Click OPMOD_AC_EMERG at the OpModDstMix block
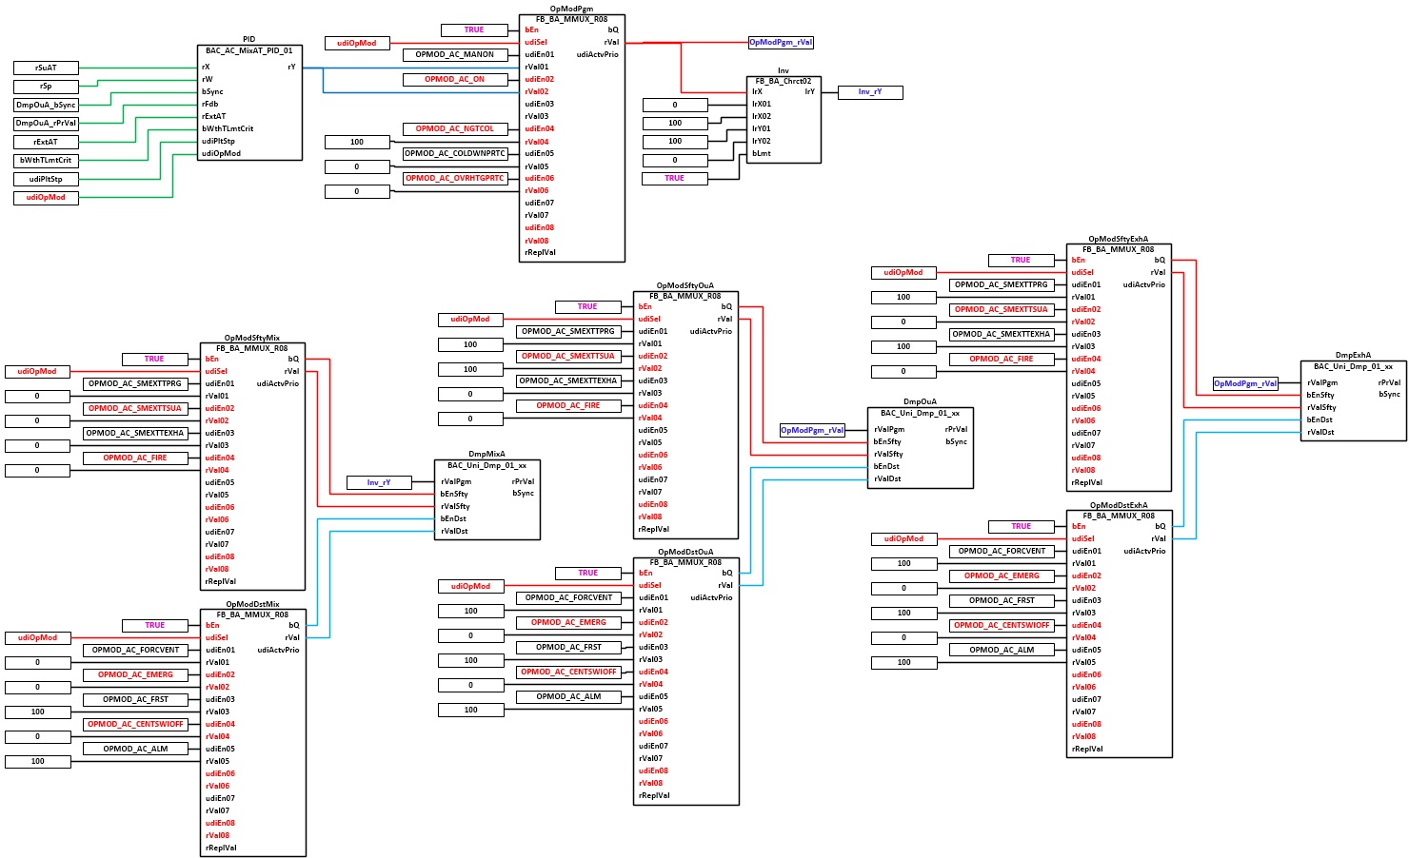Screen dimensions: 1409x858 tap(135, 675)
